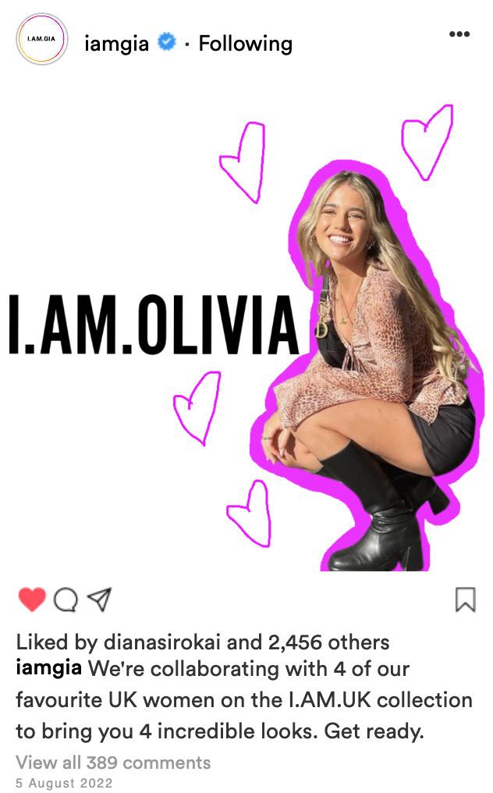Click the I.AM.OLIVIA post image text
The height and width of the screenshot is (793, 493).
click(154, 324)
